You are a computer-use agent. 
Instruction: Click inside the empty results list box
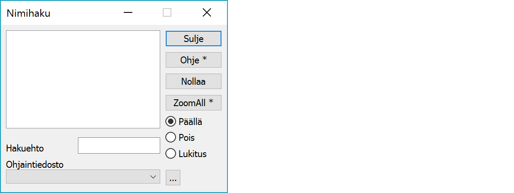click(83, 79)
